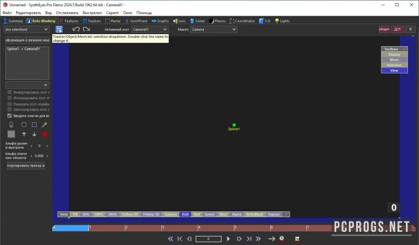The image size is (419, 245).
Task: Click the frame number field in playbar
Action: point(208,239)
